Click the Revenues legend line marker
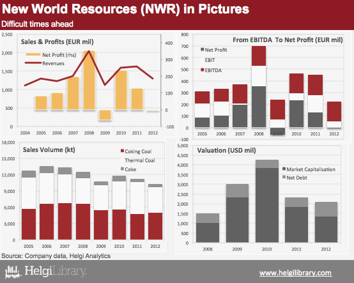 tap(33, 63)
